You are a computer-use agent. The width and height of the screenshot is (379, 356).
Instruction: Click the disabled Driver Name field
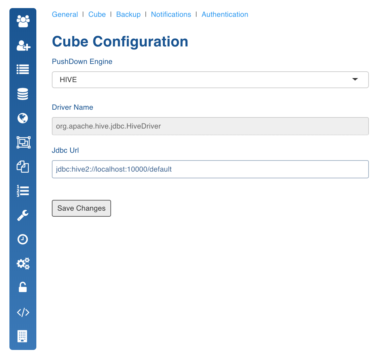(210, 126)
